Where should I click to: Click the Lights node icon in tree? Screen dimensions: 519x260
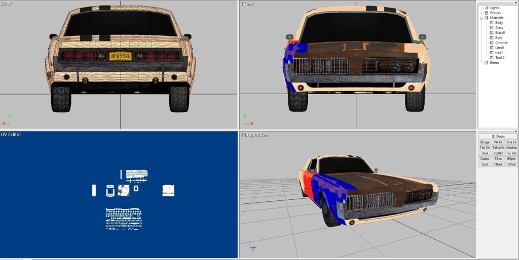click(x=487, y=8)
